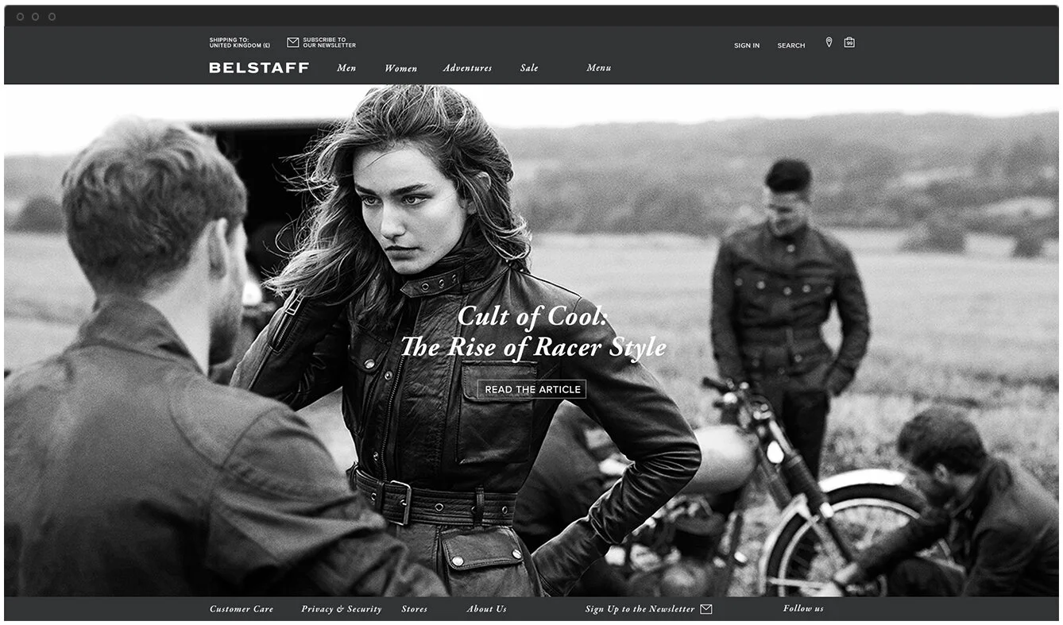Click the store locator pin icon
Image resolution: width=1063 pixels, height=625 pixels.
(829, 43)
